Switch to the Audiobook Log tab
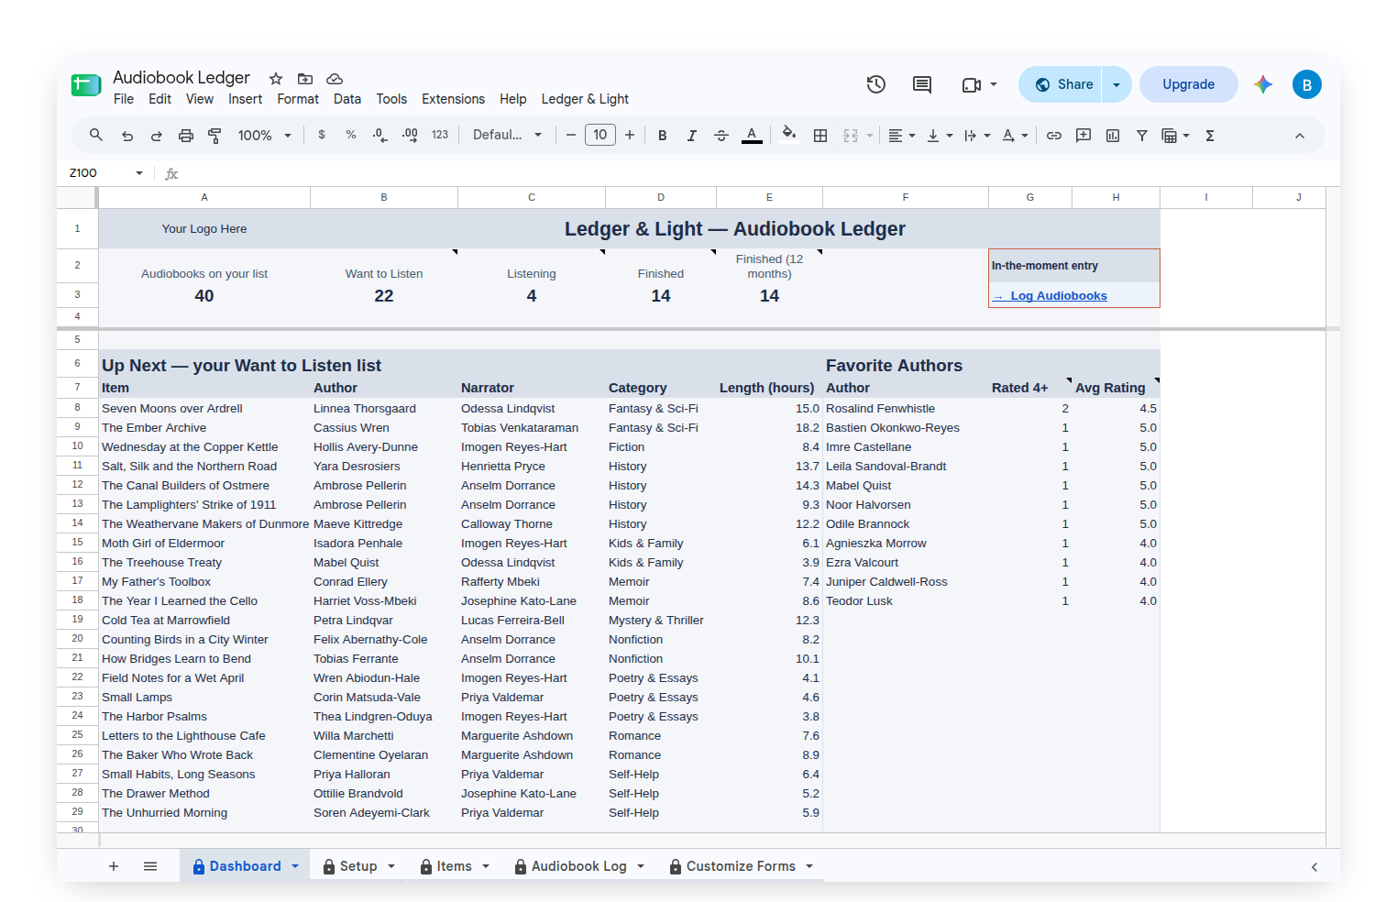The image size is (1397, 902). (x=579, y=866)
